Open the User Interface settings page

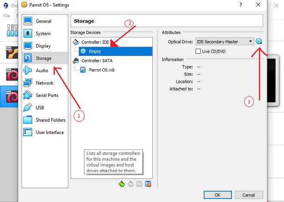pos(49,133)
